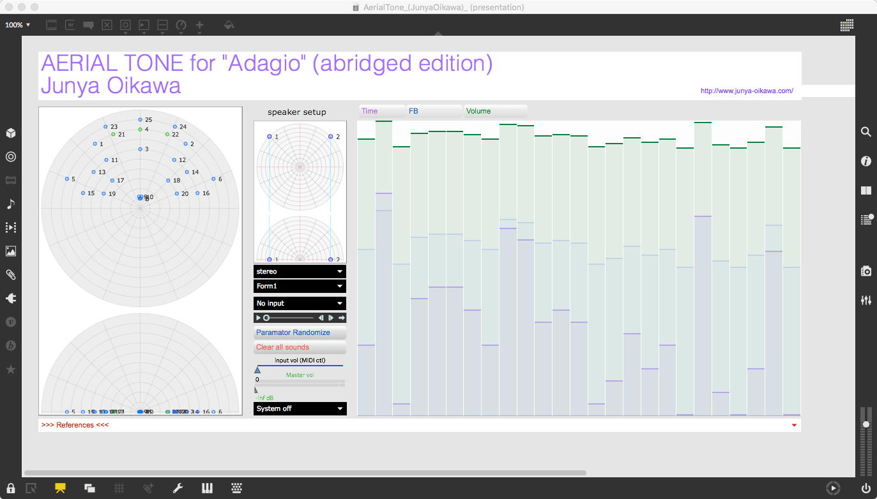Screen dimensions: 877x499
Task: Toggle audio power button
Action: 866,489
